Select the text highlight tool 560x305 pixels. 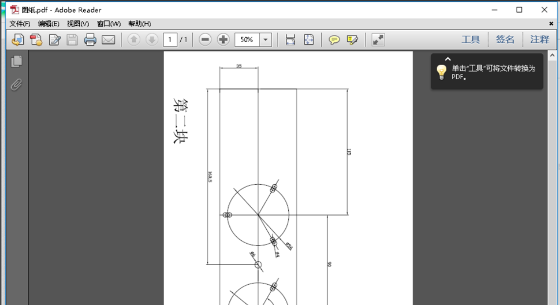coord(353,39)
